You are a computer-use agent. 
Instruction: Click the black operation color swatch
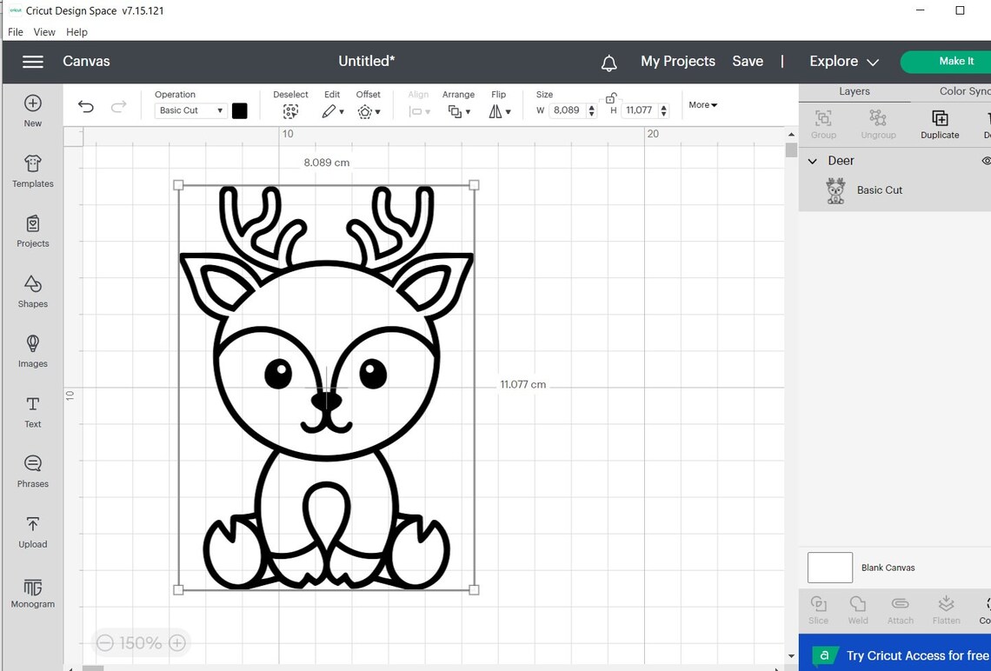coord(240,110)
